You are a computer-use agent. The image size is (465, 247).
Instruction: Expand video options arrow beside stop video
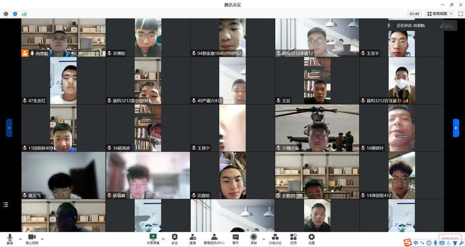42,238
